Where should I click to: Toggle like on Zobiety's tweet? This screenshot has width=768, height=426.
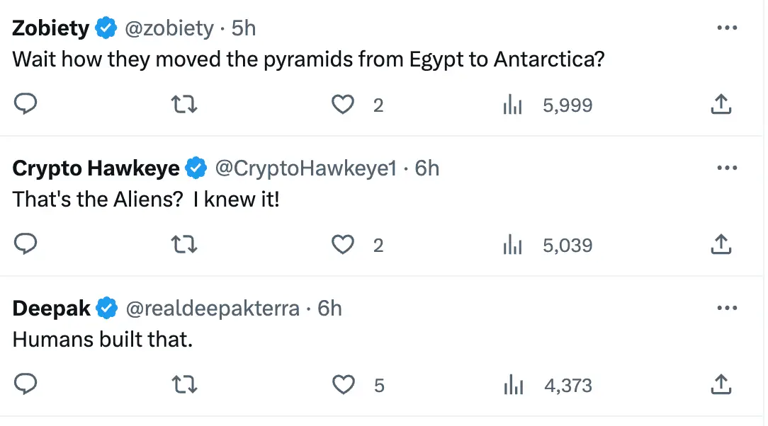click(343, 104)
